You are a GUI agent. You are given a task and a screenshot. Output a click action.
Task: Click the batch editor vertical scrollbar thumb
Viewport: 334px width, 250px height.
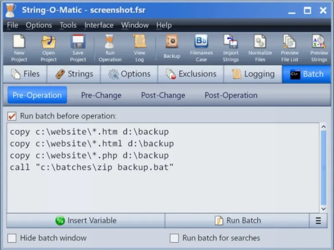click(x=324, y=168)
